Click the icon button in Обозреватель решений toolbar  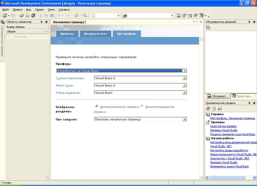[x=208, y=27]
